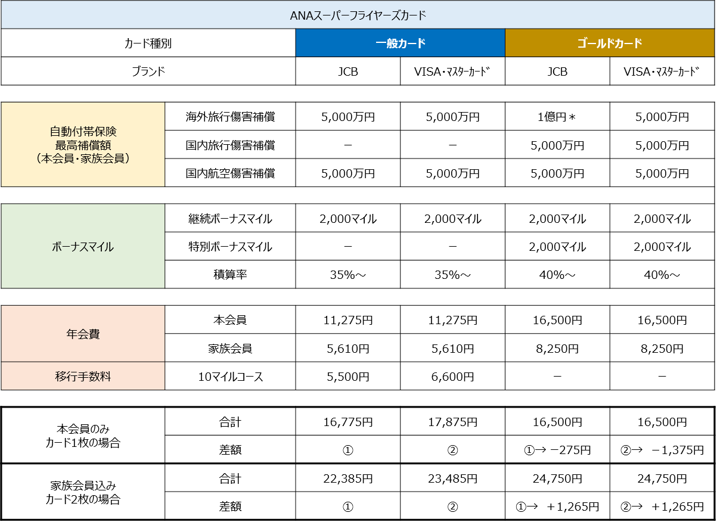
Task: Click the 自動付帯保険 最高補償額 category cell
Action: 83,145
